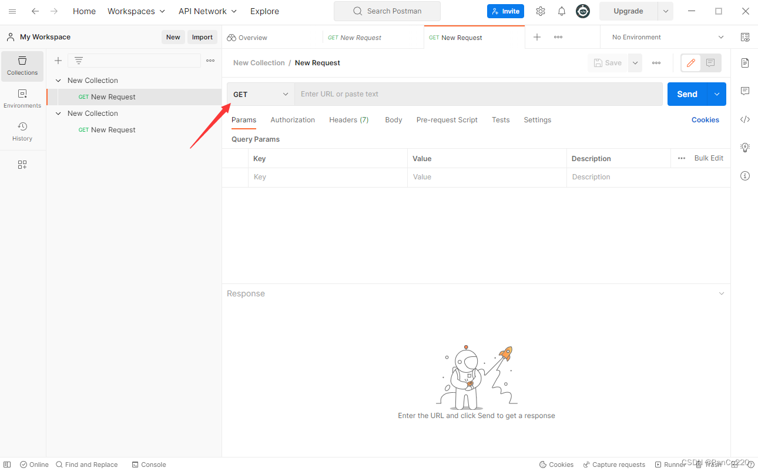
Task: Open the Explore page
Action: click(264, 11)
